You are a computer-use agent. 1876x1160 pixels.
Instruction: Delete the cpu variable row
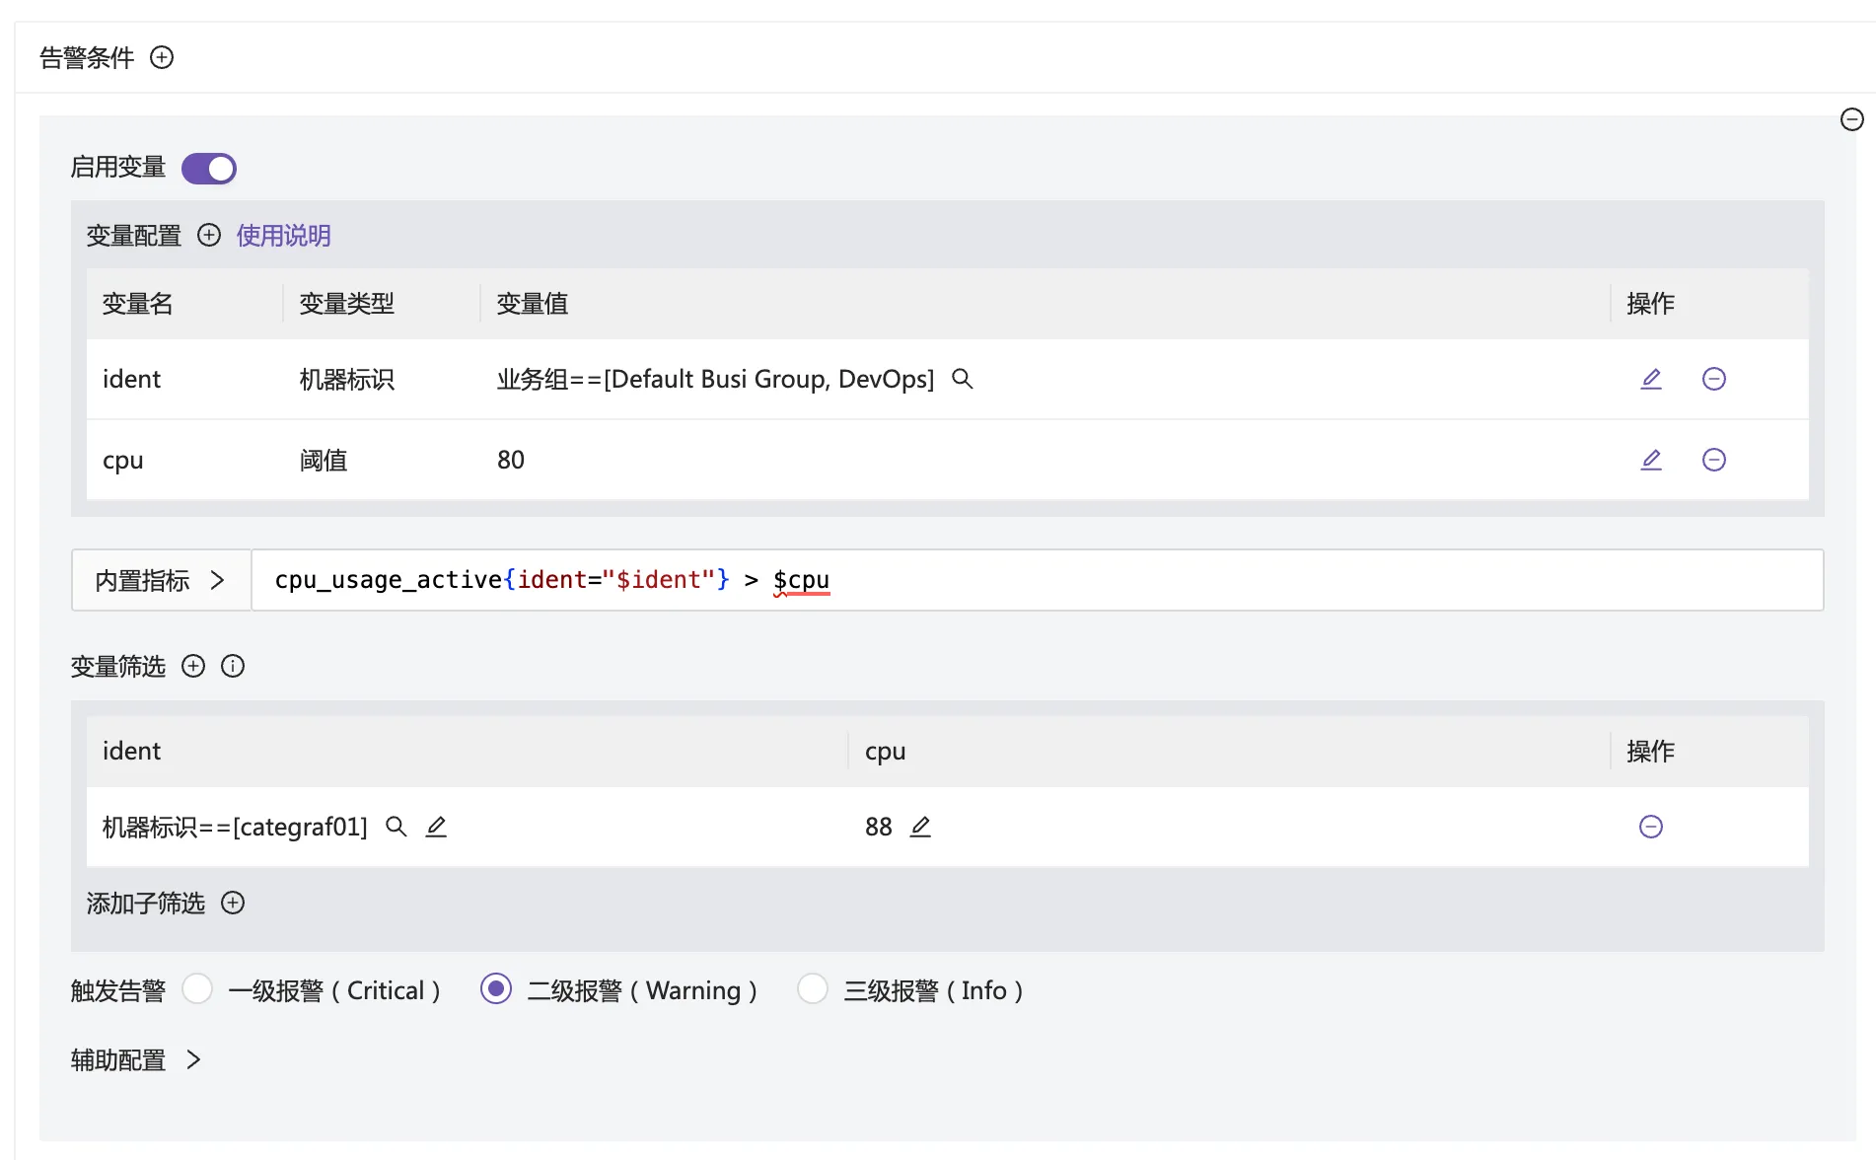tap(1713, 460)
